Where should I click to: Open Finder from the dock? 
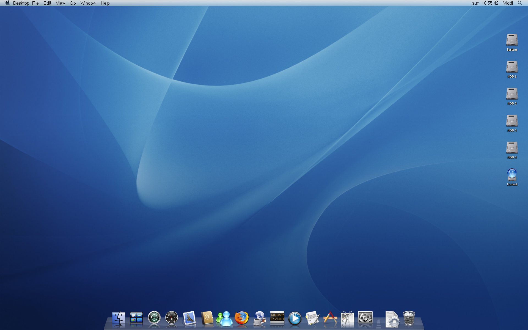click(x=119, y=318)
